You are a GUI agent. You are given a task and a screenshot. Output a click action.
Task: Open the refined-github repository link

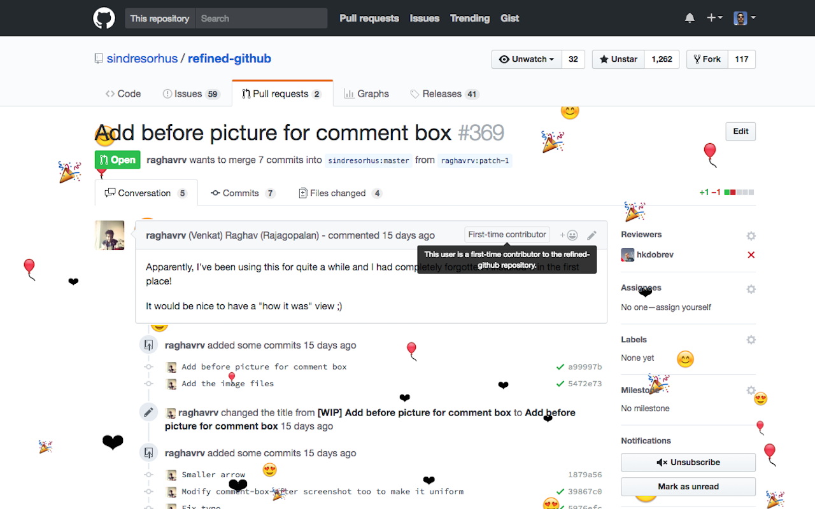click(x=229, y=59)
